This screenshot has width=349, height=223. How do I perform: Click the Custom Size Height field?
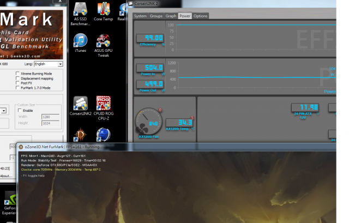[51, 123]
